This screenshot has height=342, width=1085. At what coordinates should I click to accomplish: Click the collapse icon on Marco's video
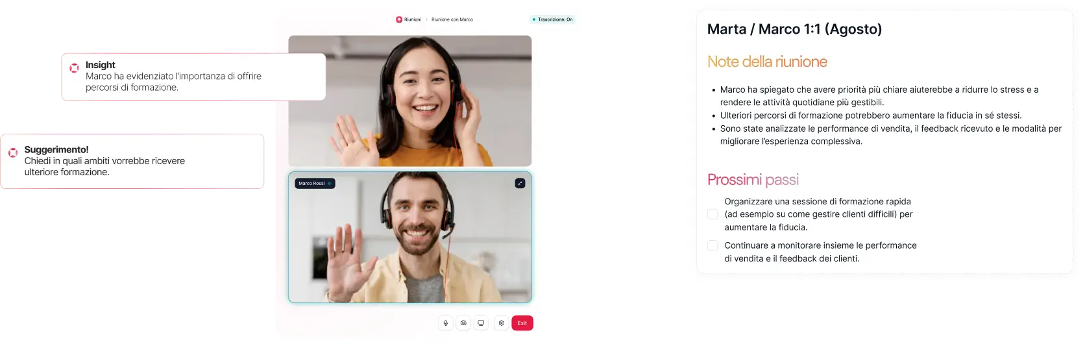(520, 184)
